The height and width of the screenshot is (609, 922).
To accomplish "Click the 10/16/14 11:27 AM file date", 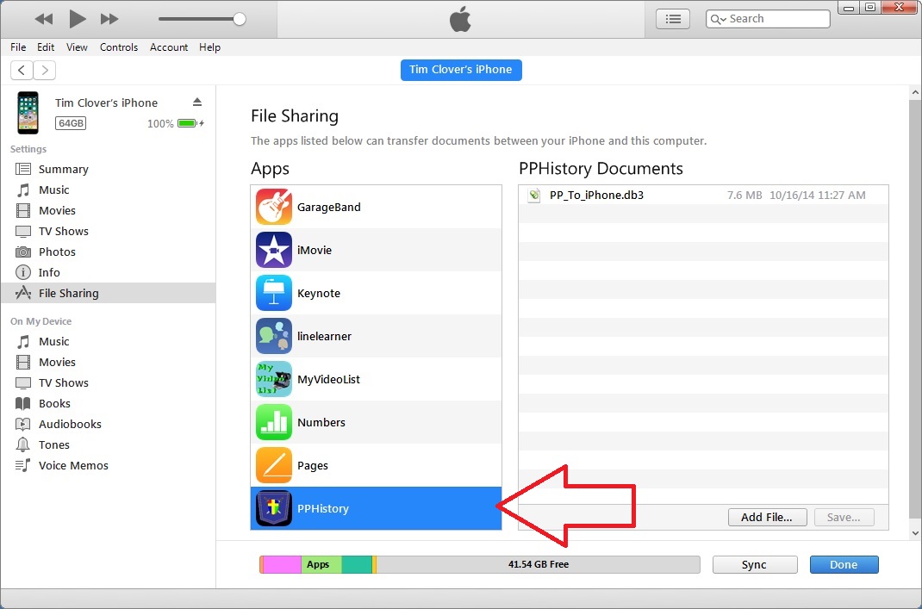I will coord(818,196).
